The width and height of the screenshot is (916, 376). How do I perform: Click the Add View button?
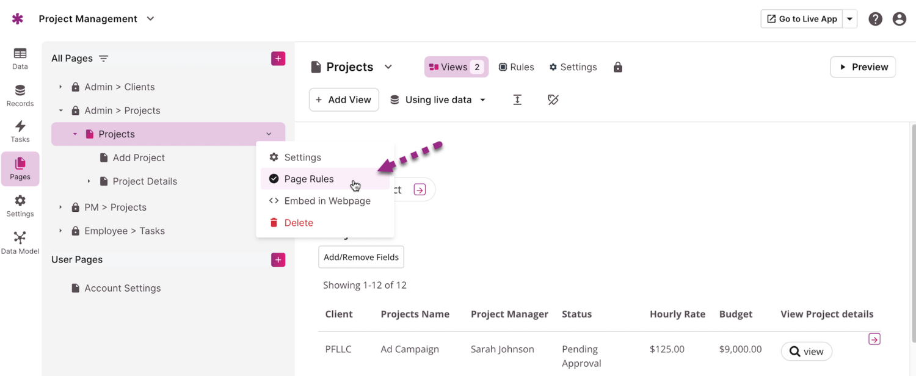344,100
